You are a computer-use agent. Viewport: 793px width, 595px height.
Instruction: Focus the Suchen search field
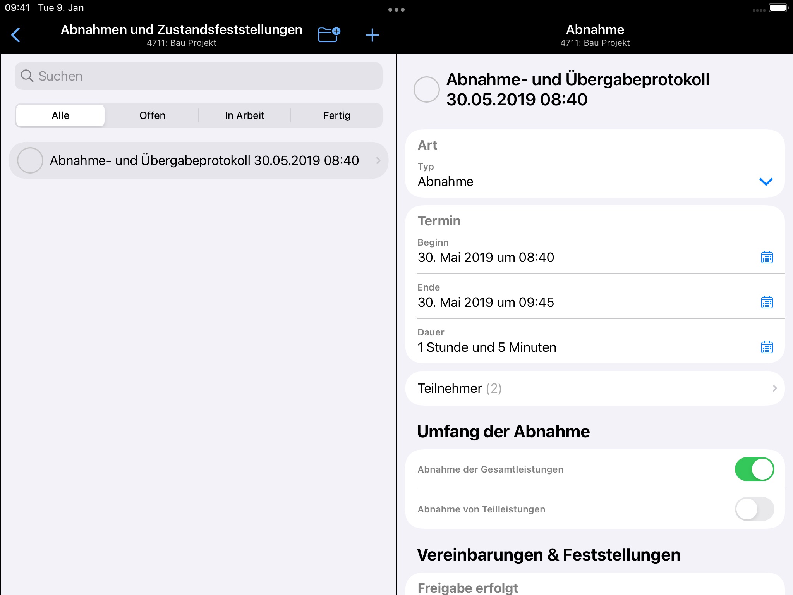199,76
